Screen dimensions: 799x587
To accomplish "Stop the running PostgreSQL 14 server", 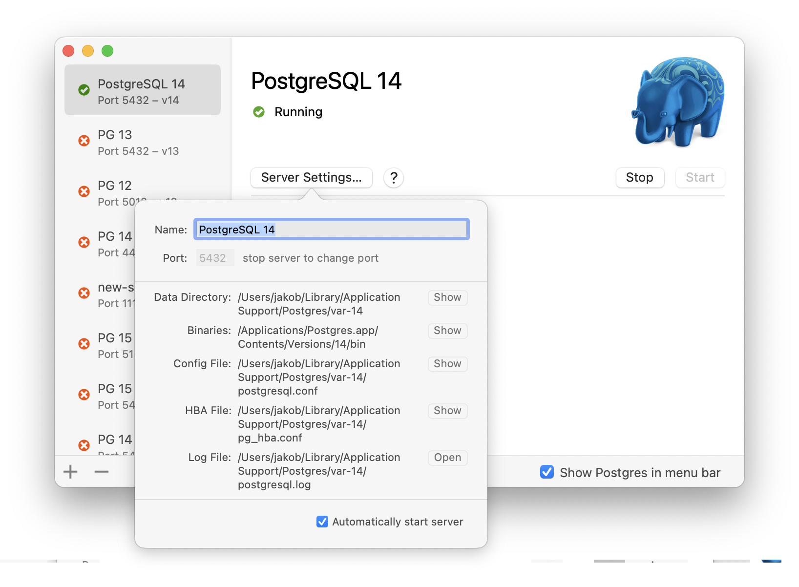I will click(x=640, y=178).
